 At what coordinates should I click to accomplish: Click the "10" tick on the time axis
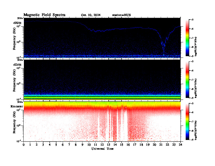[x=89, y=145]
